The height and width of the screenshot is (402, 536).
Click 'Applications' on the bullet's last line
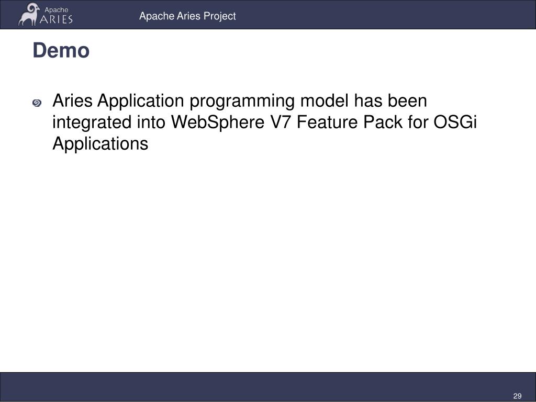[x=100, y=143]
